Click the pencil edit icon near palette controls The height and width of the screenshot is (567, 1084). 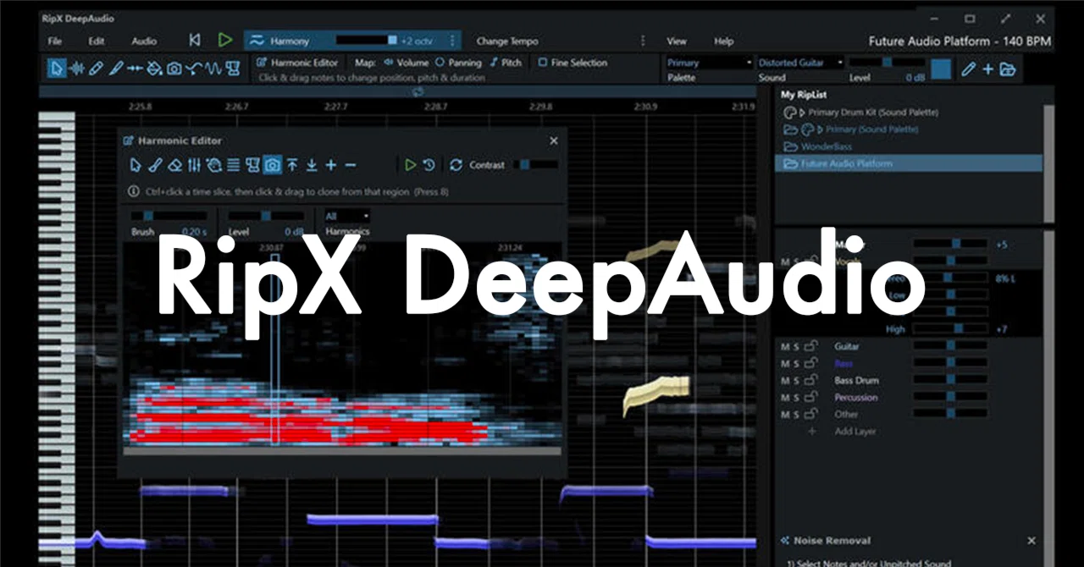(x=969, y=69)
